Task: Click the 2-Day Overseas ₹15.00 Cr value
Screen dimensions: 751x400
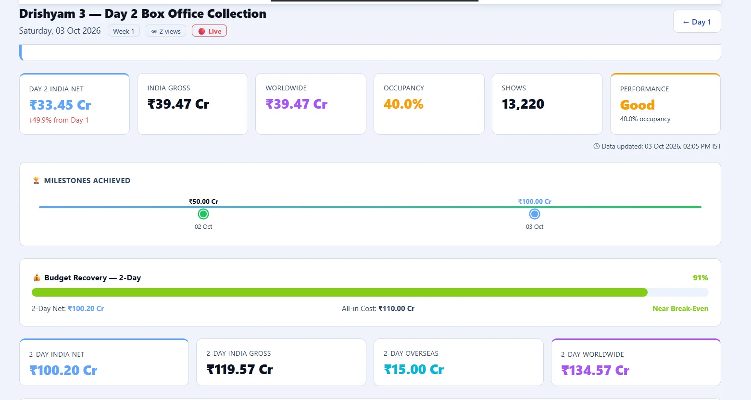Action: [414, 370]
